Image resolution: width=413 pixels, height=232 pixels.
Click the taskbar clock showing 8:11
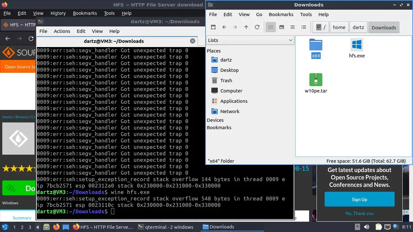(407, 227)
